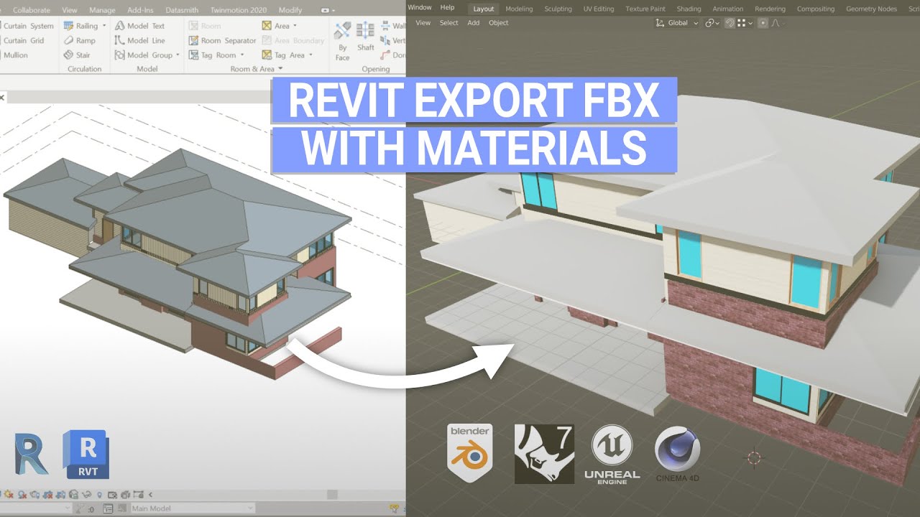The image size is (920, 517).
Task: Toggle Blender proportional editing
Action: point(763,23)
